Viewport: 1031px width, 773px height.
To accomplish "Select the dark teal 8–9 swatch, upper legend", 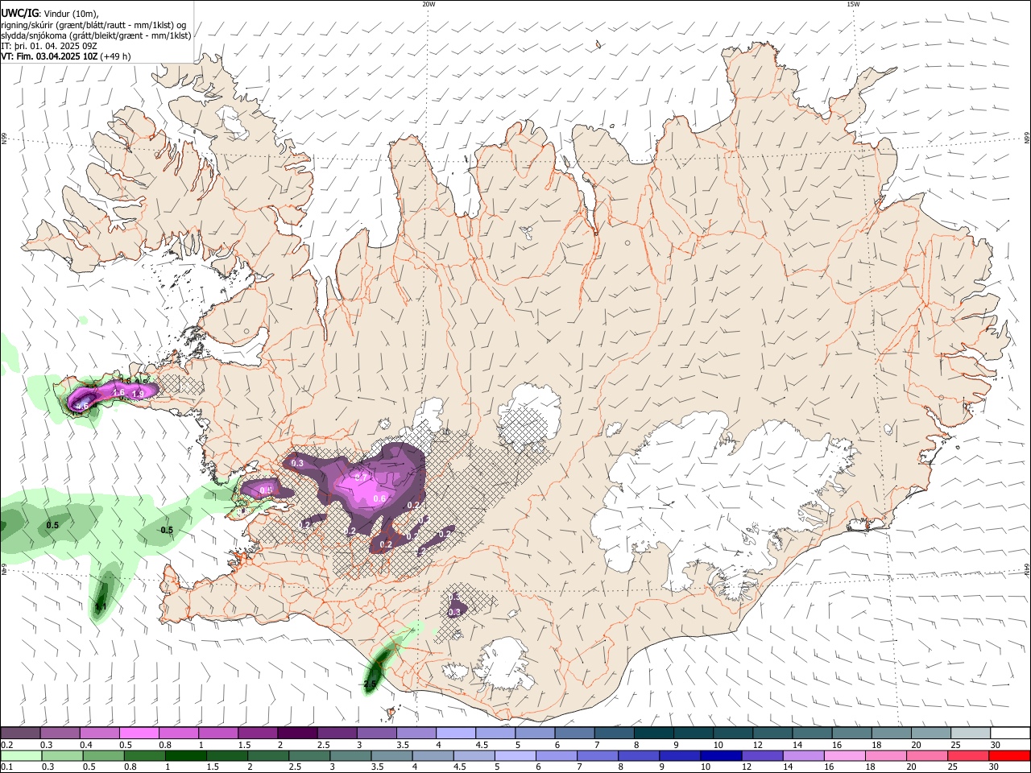I will tap(654, 732).
